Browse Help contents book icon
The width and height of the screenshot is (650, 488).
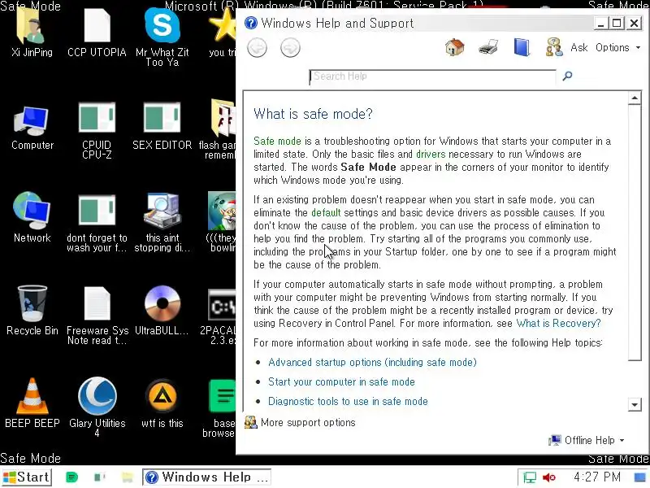(x=522, y=47)
